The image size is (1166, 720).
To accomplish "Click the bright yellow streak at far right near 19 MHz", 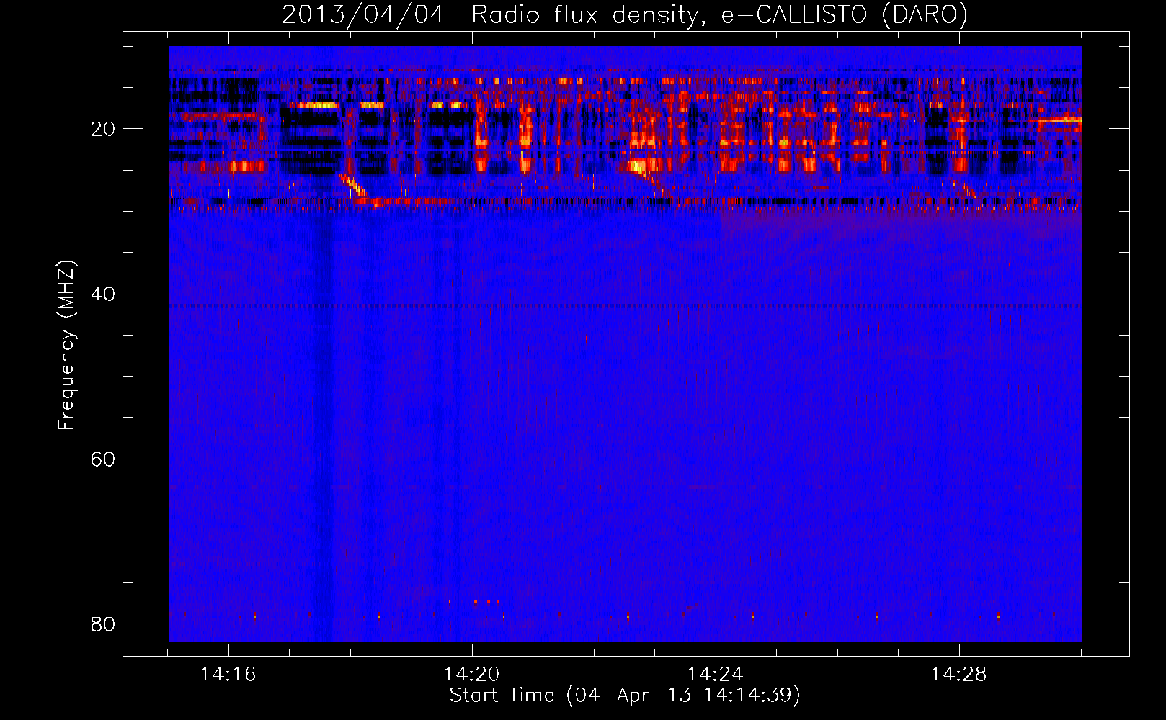I will coord(1056,120).
